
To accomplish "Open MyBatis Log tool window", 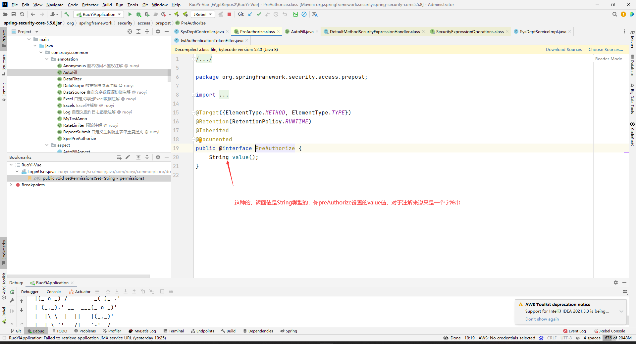I will [142, 331].
